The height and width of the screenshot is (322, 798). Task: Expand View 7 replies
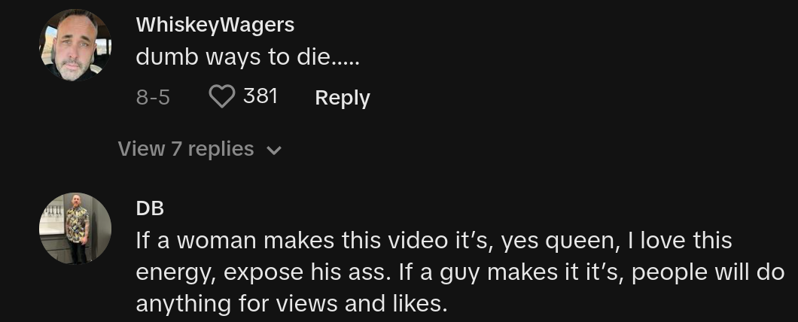point(200,149)
